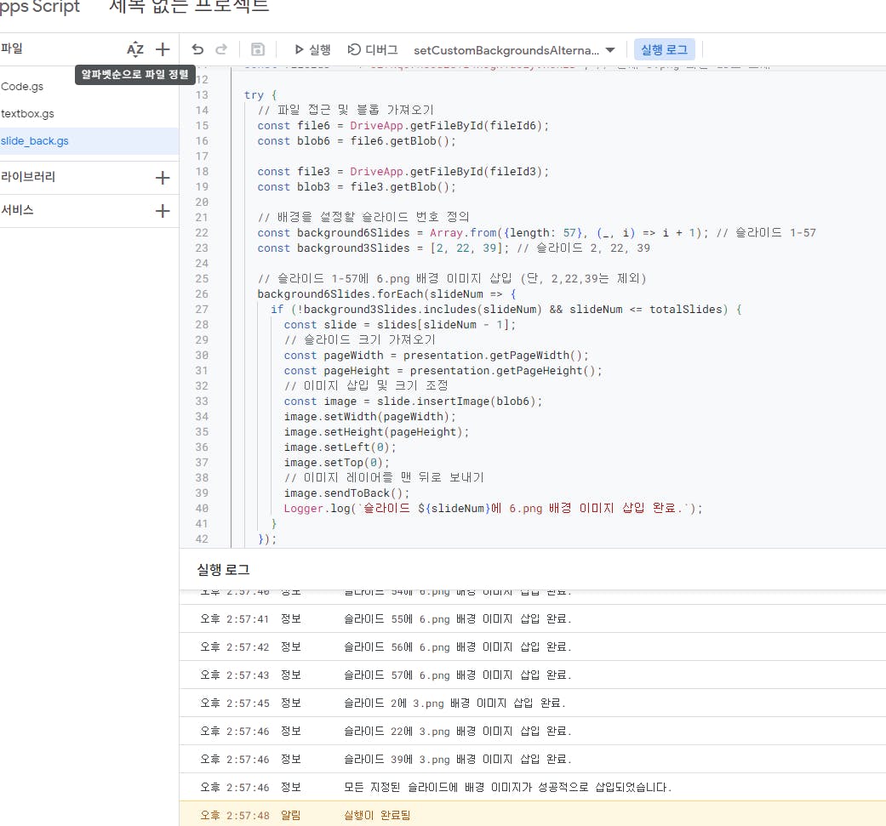Image resolution: width=886 pixels, height=826 pixels.
Task: Toggle the 실행 로그 execution log button
Action: (664, 49)
